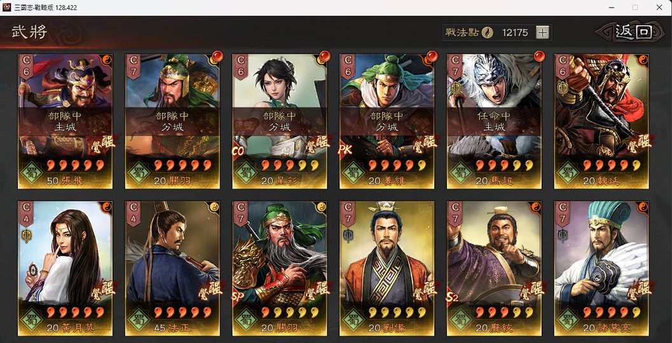This screenshot has width=672, height=343.
Task: Click the yin-yang badge on 張飛's card
Action: pyautogui.click(x=107, y=60)
